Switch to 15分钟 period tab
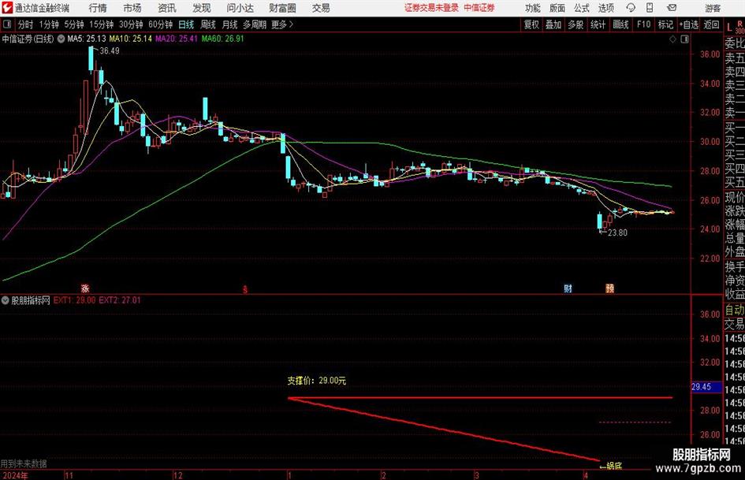This screenshot has width=745, height=480. tap(102, 24)
